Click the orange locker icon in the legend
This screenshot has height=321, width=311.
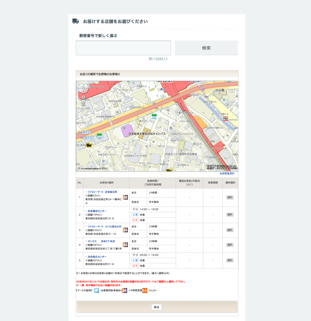point(144,290)
